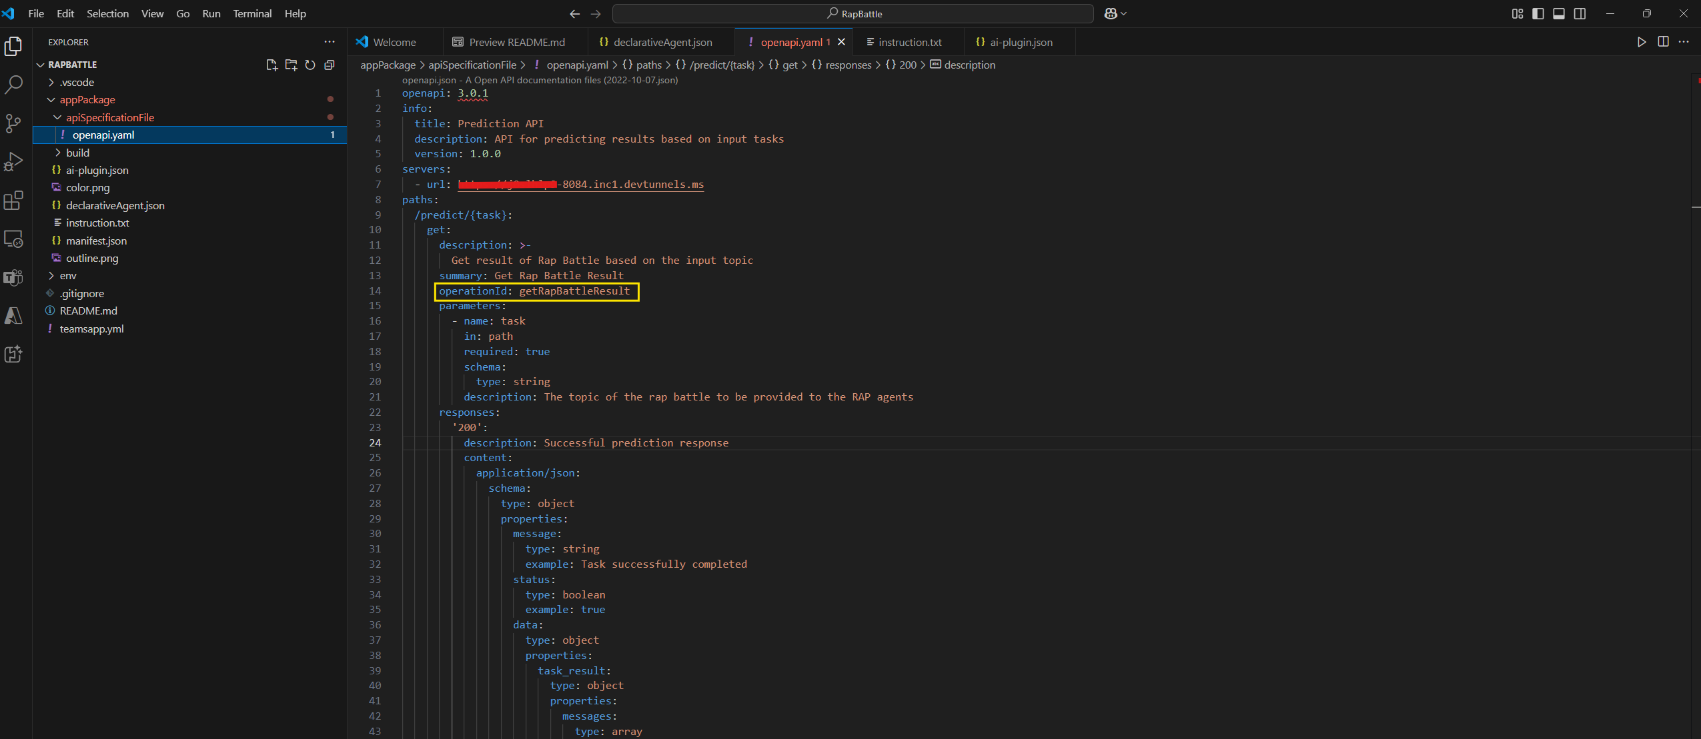Viewport: 1701px width, 739px height.
Task: Open the Copilot chat icon
Action: coord(1110,13)
